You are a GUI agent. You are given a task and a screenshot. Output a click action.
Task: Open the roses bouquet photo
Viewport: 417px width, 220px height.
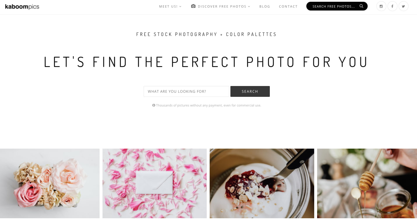tap(50, 183)
